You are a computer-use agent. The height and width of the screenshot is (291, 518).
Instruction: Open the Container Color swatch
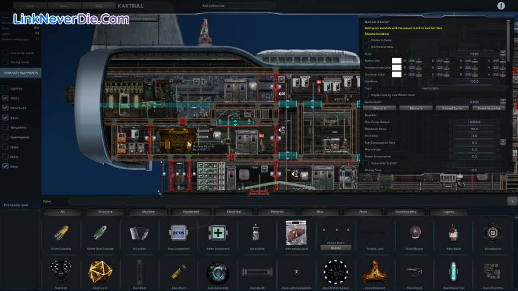click(x=397, y=74)
